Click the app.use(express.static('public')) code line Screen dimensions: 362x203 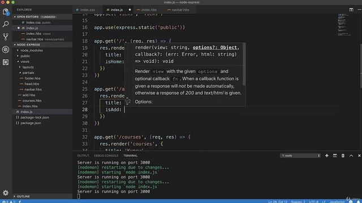coord(140,28)
